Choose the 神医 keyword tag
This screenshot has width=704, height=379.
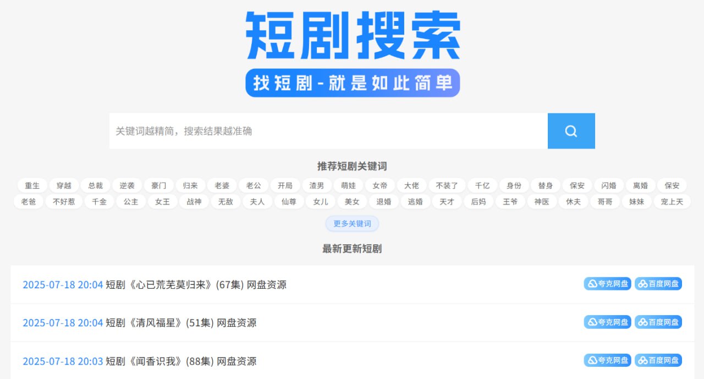542,202
